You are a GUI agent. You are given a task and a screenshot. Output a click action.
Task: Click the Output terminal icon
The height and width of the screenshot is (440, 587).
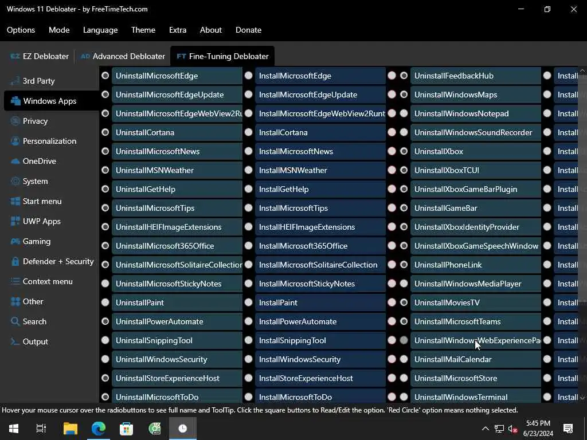pyautogui.click(x=15, y=341)
